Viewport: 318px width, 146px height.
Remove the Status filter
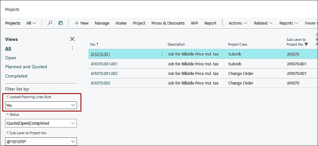(8, 114)
